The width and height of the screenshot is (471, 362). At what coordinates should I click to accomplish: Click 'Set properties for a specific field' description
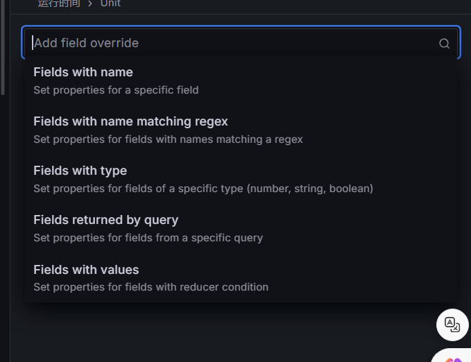[x=116, y=90]
